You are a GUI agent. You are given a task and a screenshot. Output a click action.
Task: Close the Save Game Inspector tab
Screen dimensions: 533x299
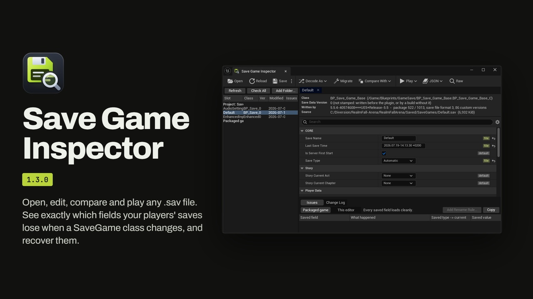click(286, 71)
